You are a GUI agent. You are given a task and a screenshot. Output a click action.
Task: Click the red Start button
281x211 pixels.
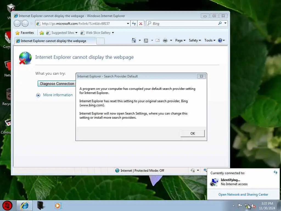(7, 206)
